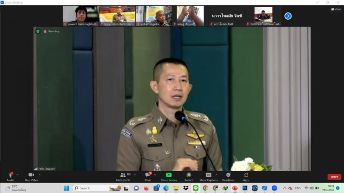Leave the meeting with the red Leave button
The image size is (344, 193).
[334, 177]
